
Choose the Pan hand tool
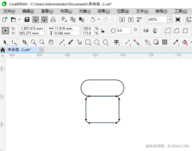click(x=51, y=42)
